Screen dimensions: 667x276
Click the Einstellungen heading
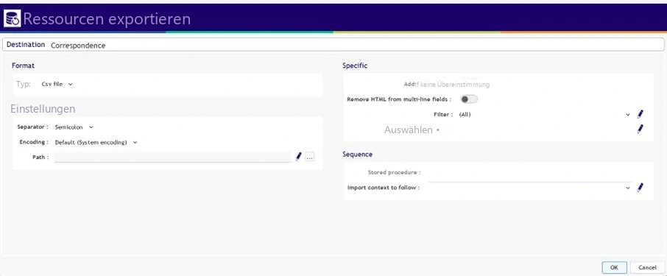(x=43, y=109)
